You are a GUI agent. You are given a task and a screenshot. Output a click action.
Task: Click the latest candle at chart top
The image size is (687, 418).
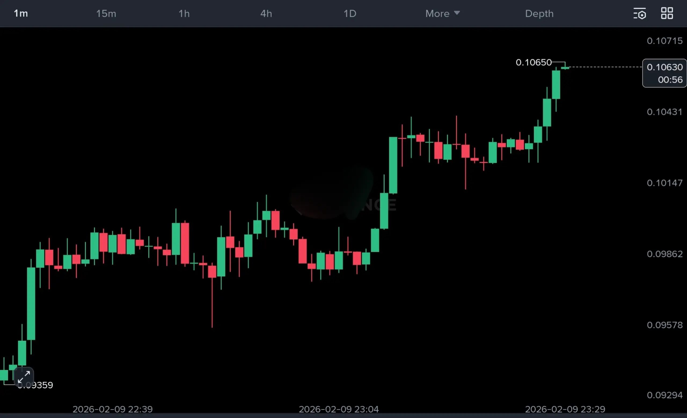tap(565, 68)
